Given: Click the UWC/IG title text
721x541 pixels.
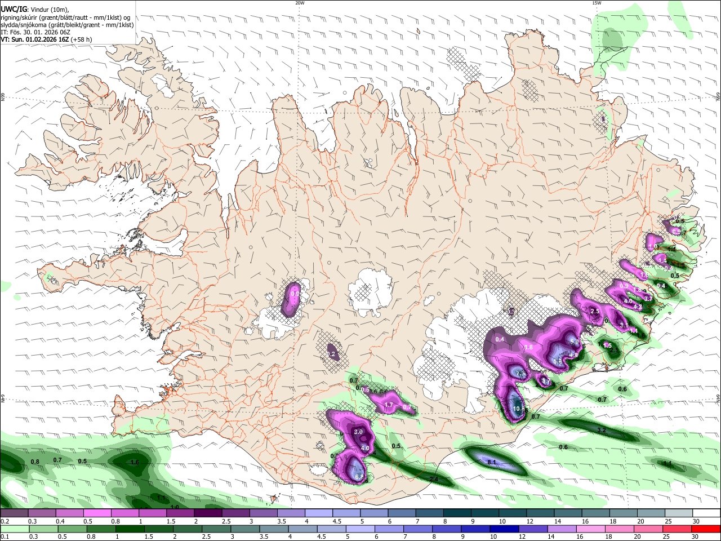Looking at the screenshot, I should [14, 10].
